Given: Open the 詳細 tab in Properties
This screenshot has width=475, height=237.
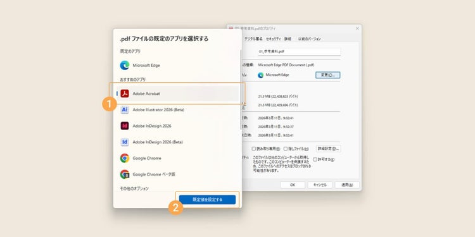Looking at the screenshot, I should pos(288,39).
